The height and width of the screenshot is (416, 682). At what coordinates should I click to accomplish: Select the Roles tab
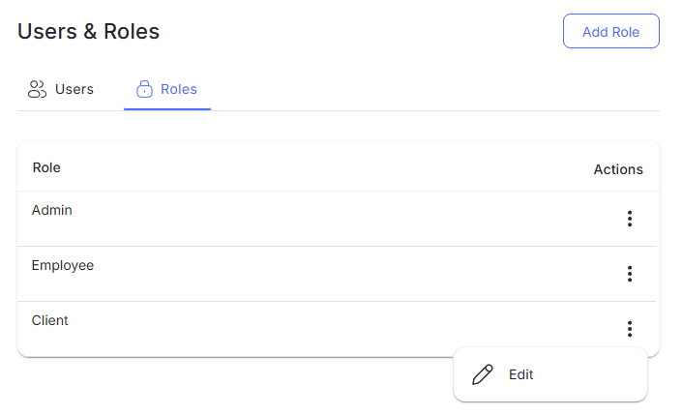(x=167, y=89)
